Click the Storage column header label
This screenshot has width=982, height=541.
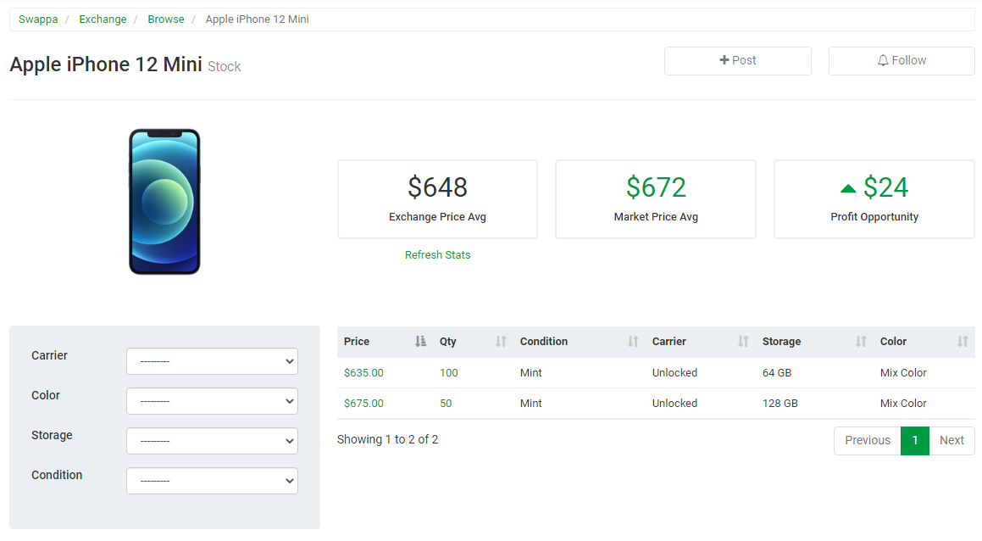[x=781, y=342]
